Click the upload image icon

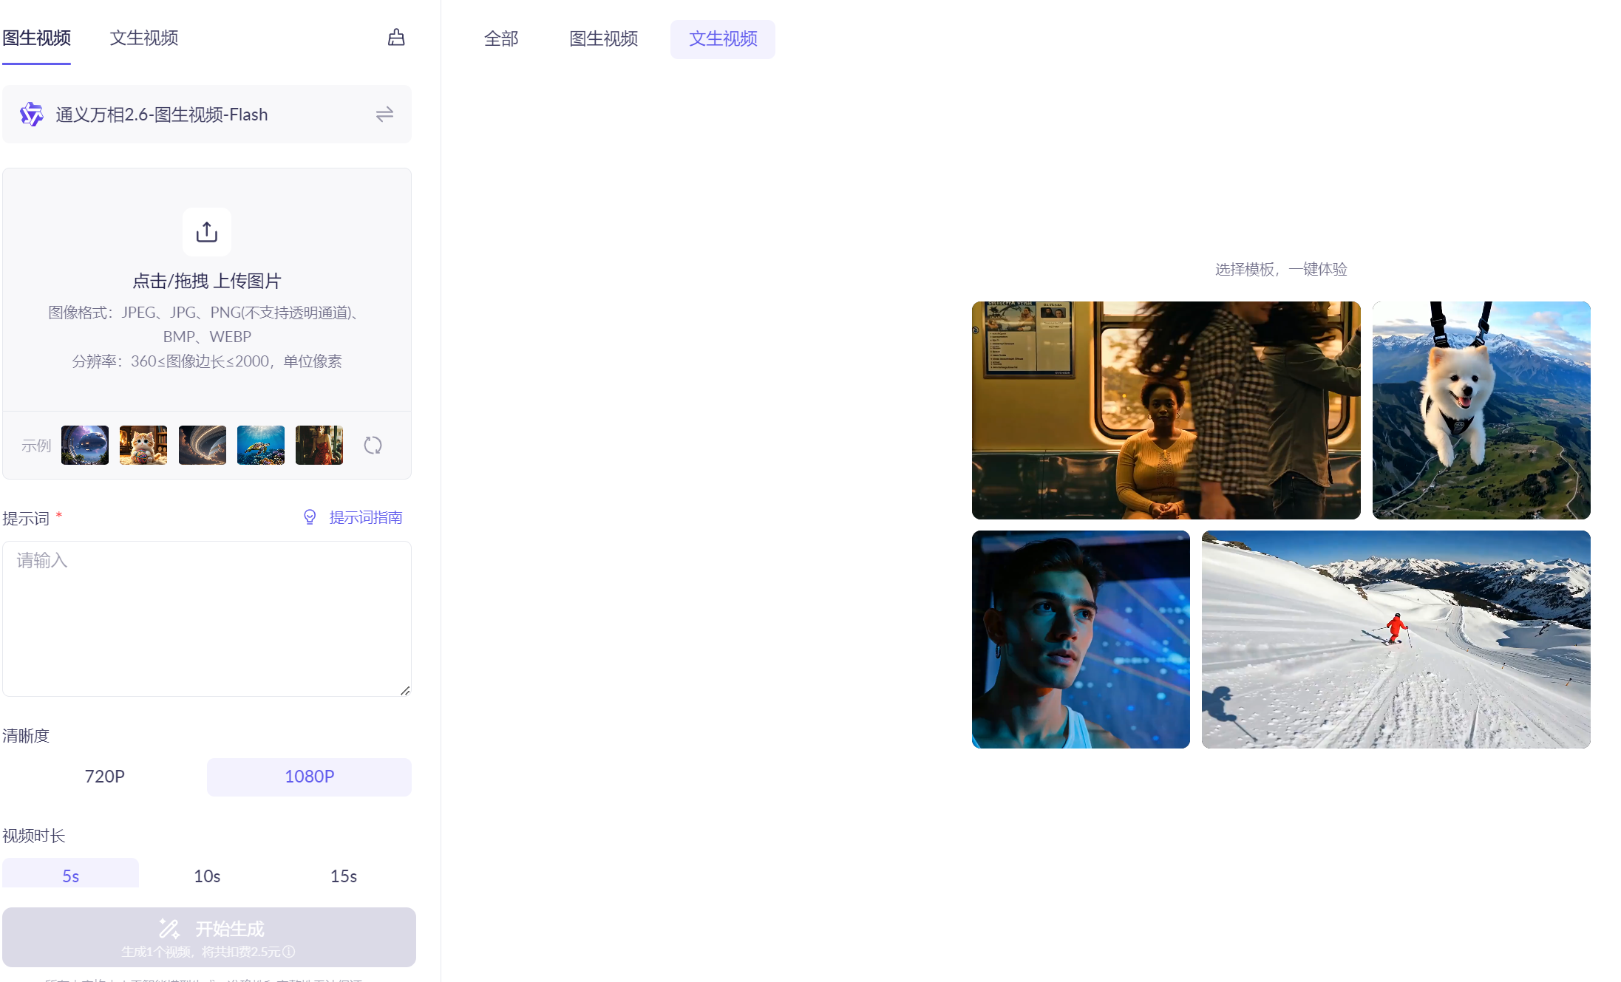tap(207, 232)
